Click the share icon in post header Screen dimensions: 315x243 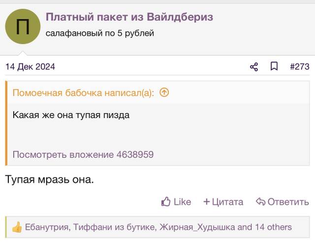[x=254, y=67]
